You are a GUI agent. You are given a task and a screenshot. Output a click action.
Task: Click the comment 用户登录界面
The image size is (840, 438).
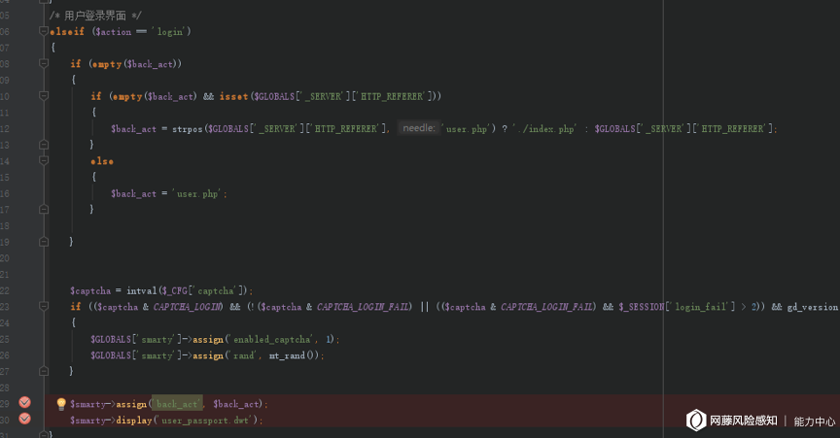(95, 16)
